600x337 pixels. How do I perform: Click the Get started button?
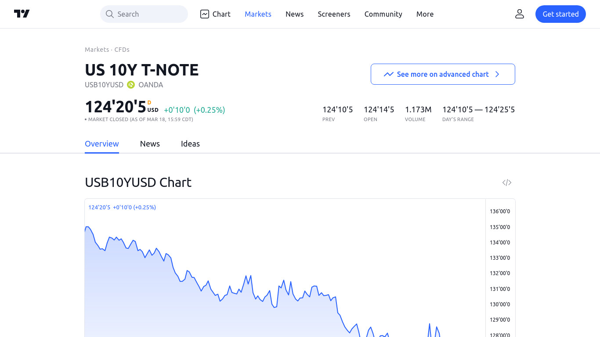tap(560, 14)
